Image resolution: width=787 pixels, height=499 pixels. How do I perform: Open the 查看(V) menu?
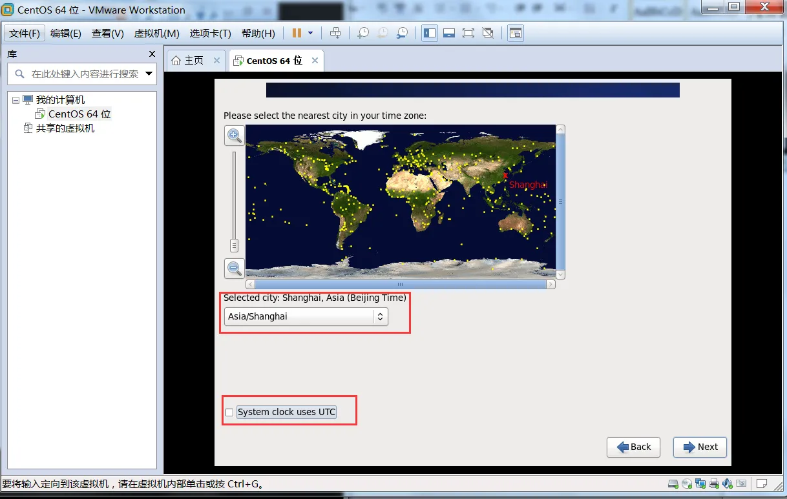(x=108, y=33)
